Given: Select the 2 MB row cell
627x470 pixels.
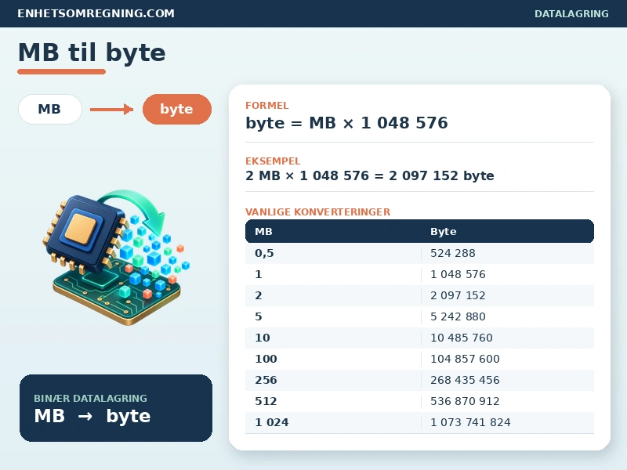Looking at the screenshot, I should coord(259,295).
